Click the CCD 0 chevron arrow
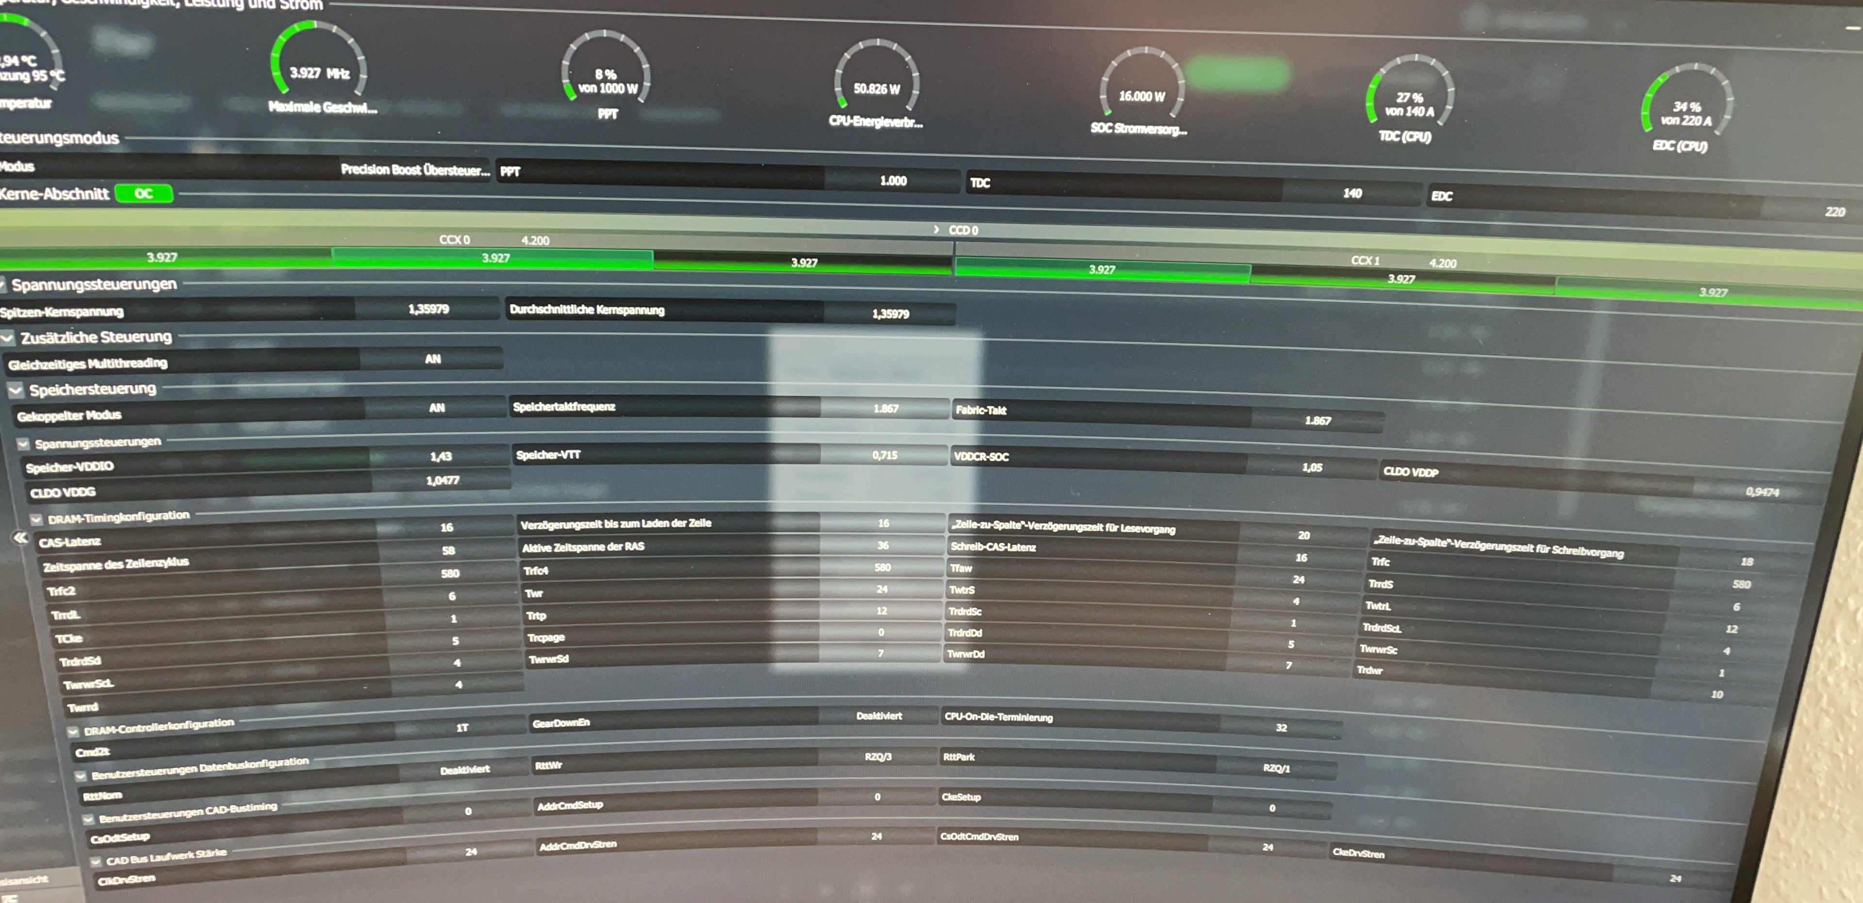1863x903 pixels. [936, 229]
